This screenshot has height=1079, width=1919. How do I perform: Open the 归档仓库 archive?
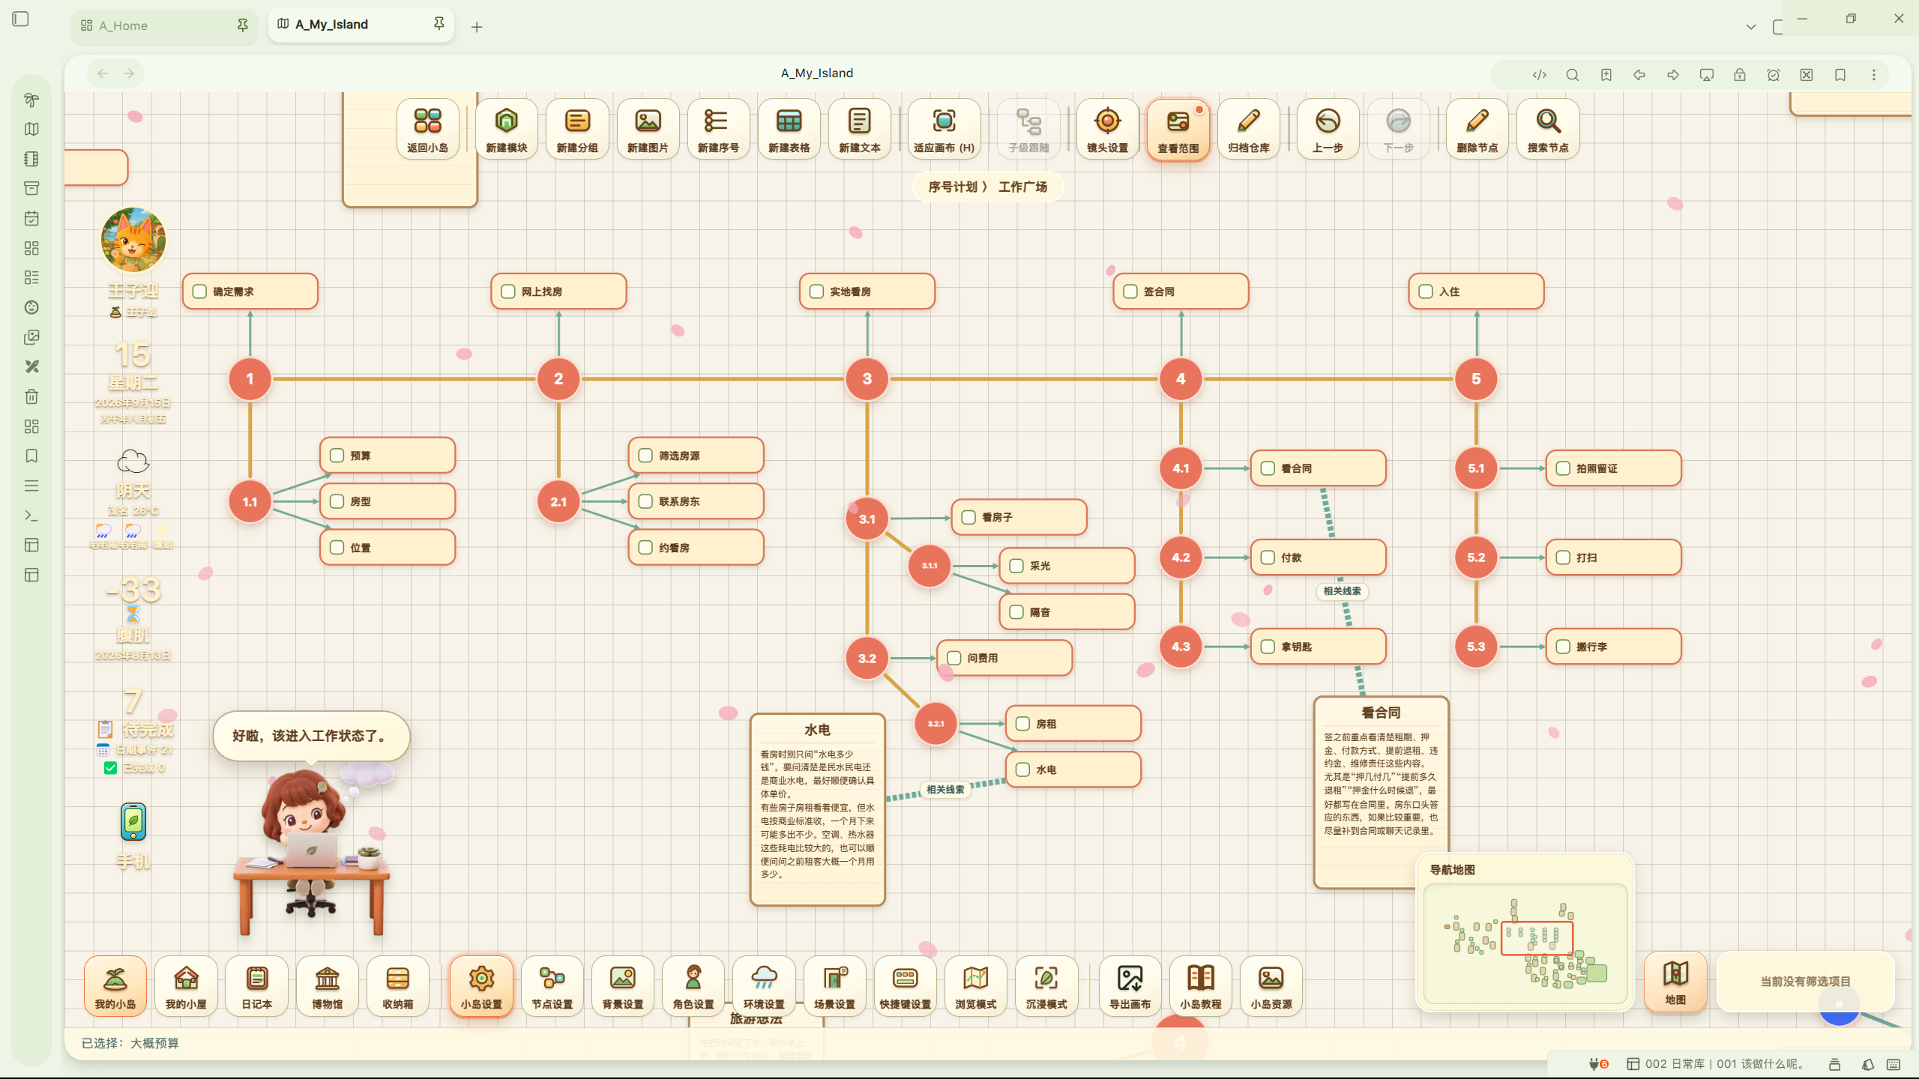1249,128
